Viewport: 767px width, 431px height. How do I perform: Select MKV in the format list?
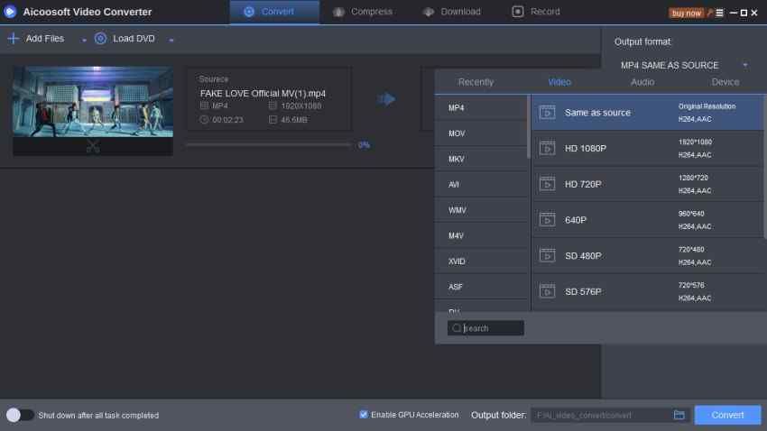[x=457, y=159]
